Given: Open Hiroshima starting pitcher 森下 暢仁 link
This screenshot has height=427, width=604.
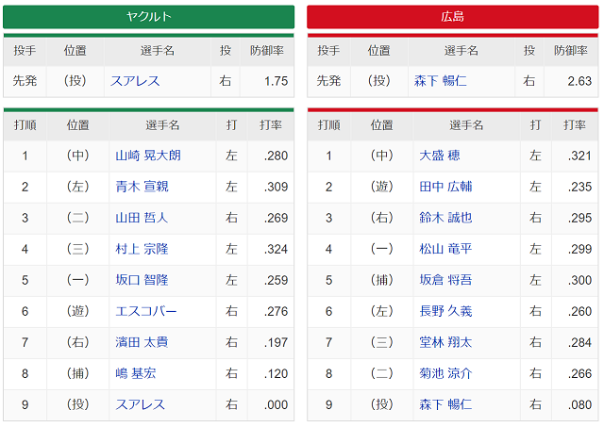Looking at the screenshot, I should [x=443, y=81].
